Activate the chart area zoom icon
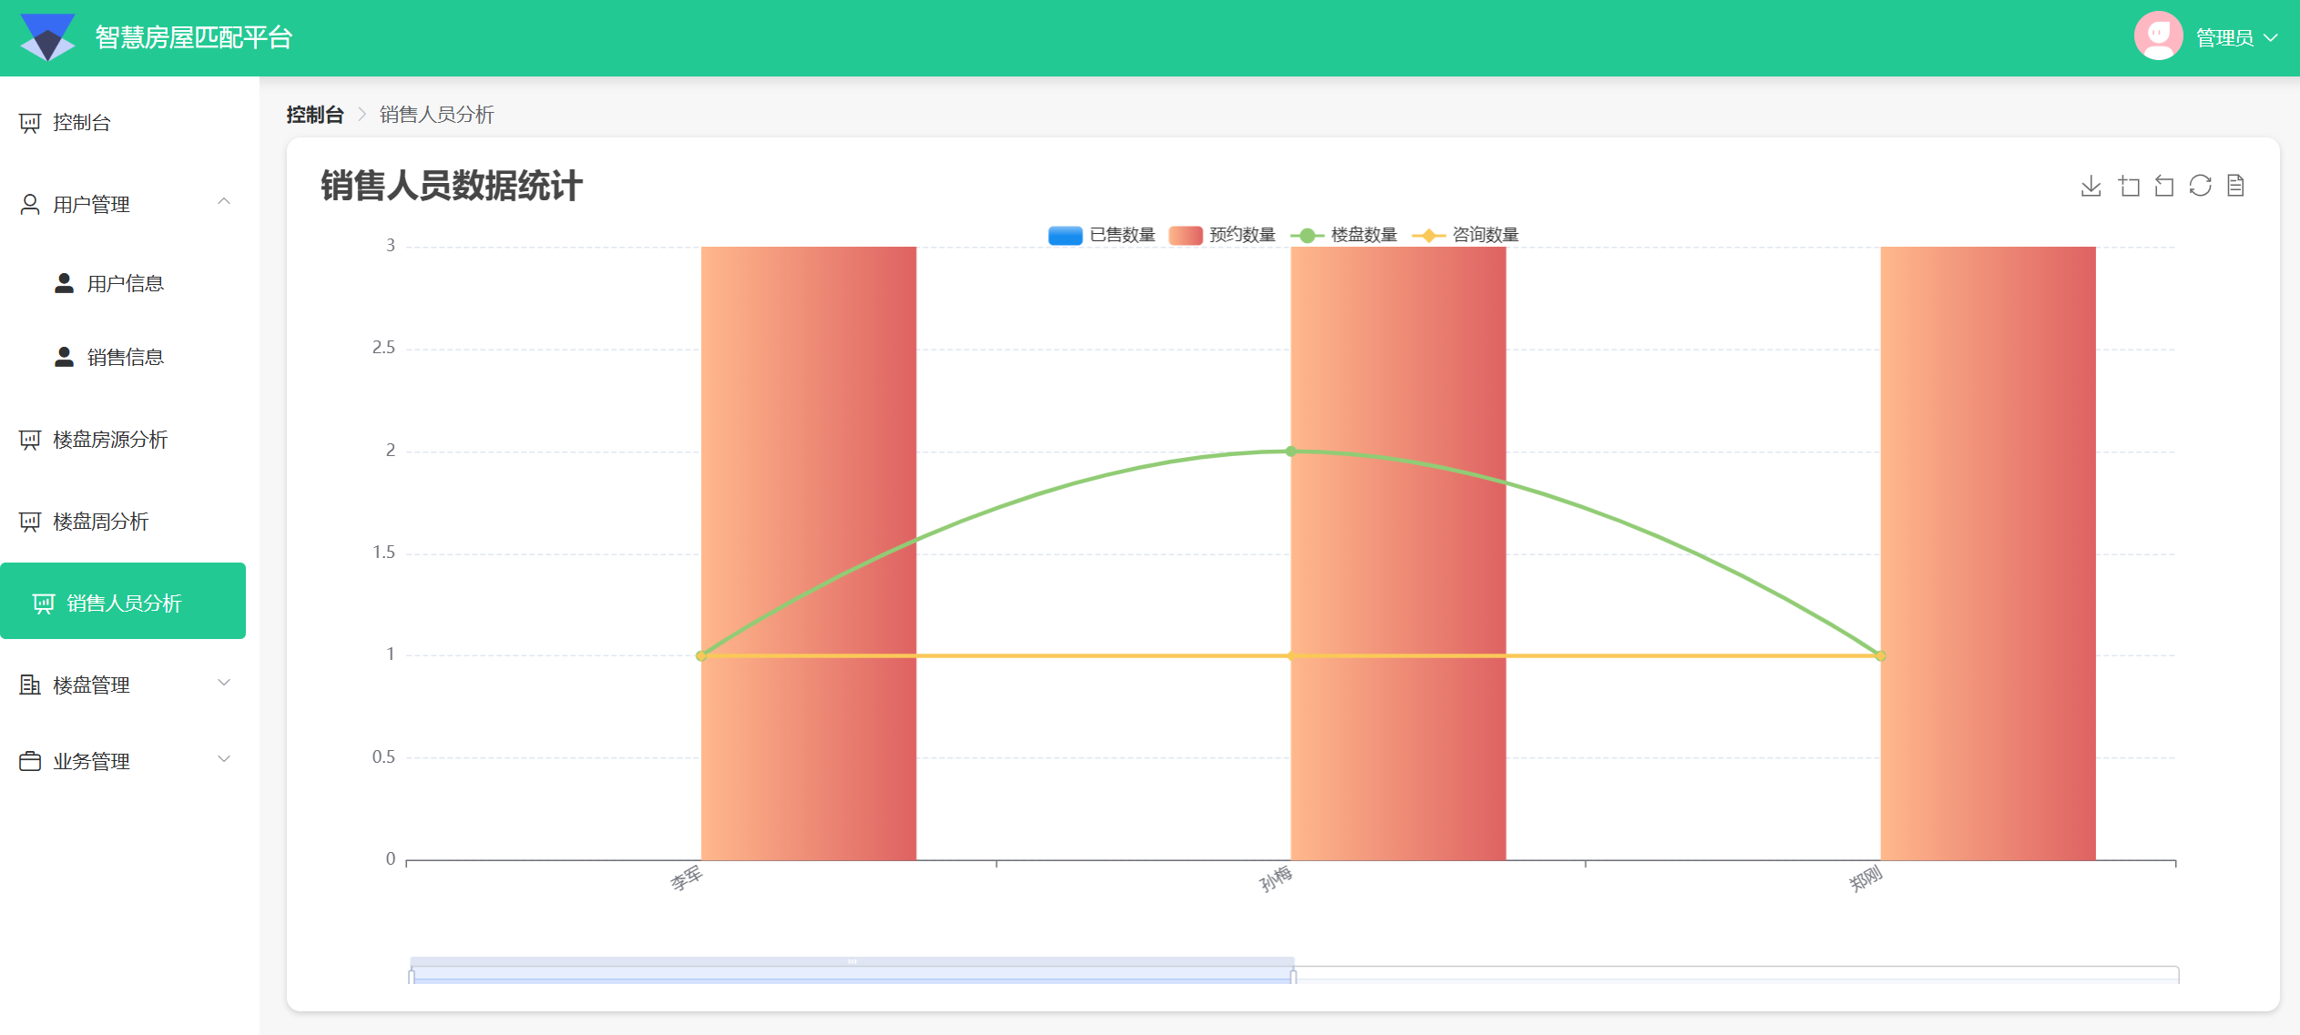Screen dimensions: 2300x1035 pyautogui.click(x=2129, y=186)
